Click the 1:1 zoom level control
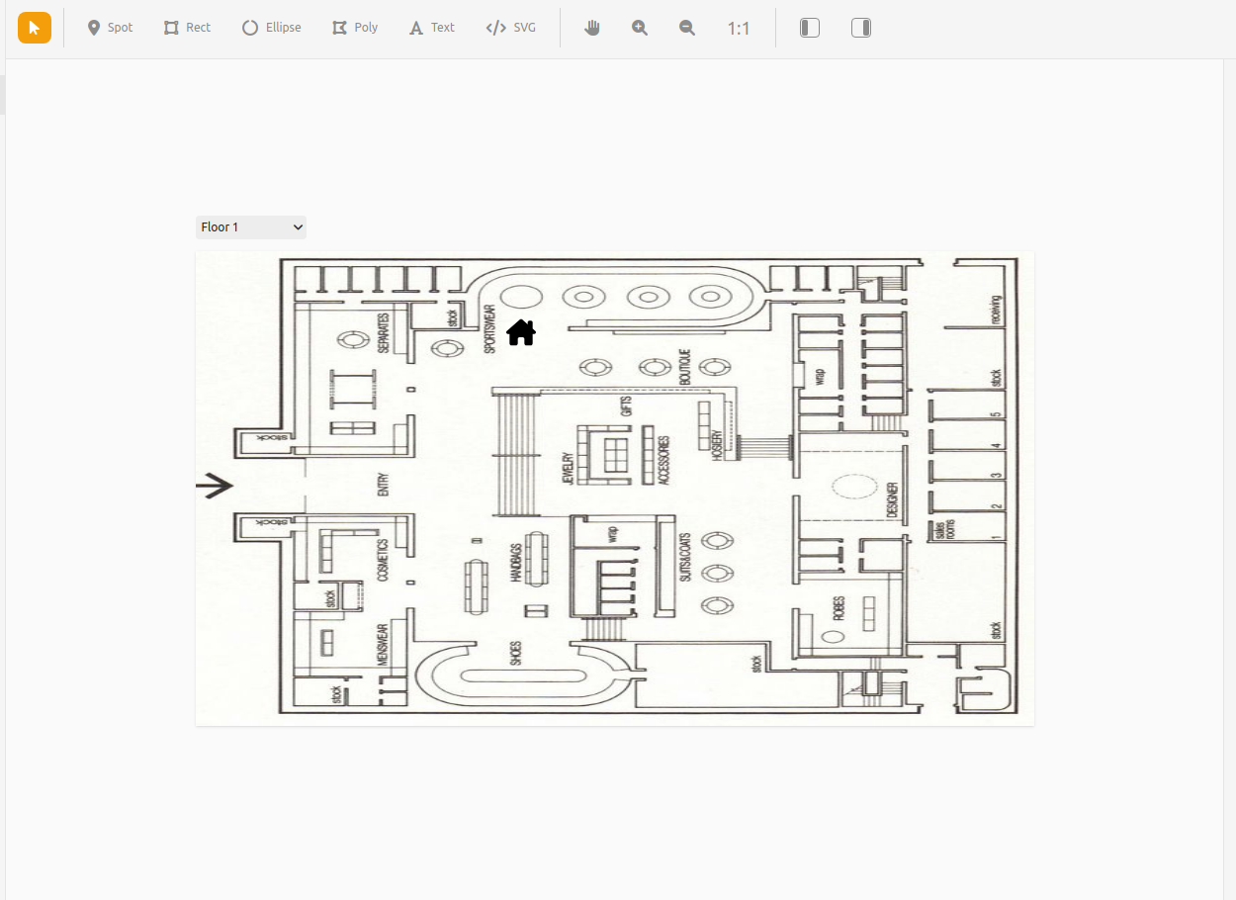Viewport: 1236px width, 900px height. pos(739,28)
